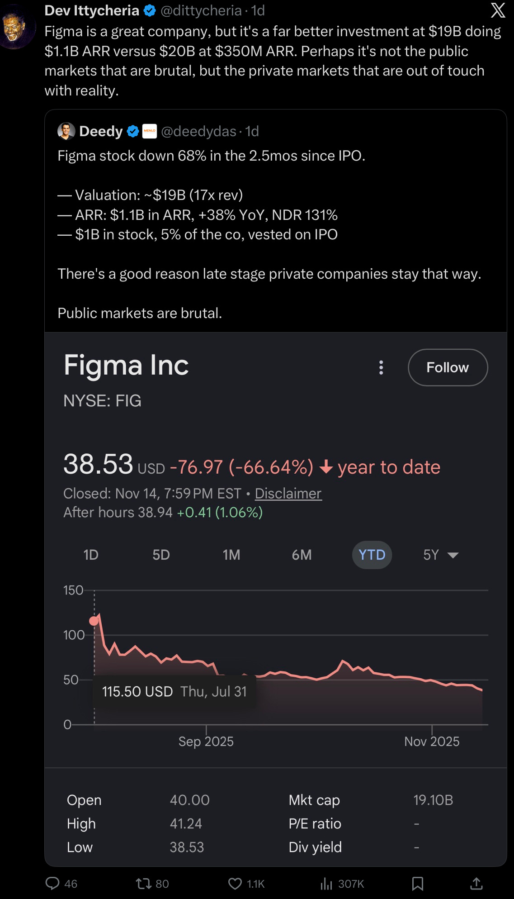Click the X logo
Image resolution: width=514 pixels, height=899 pixels.
click(498, 10)
